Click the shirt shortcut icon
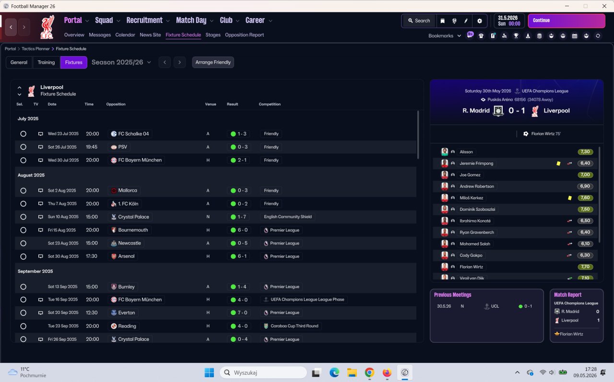 tap(481, 35)
